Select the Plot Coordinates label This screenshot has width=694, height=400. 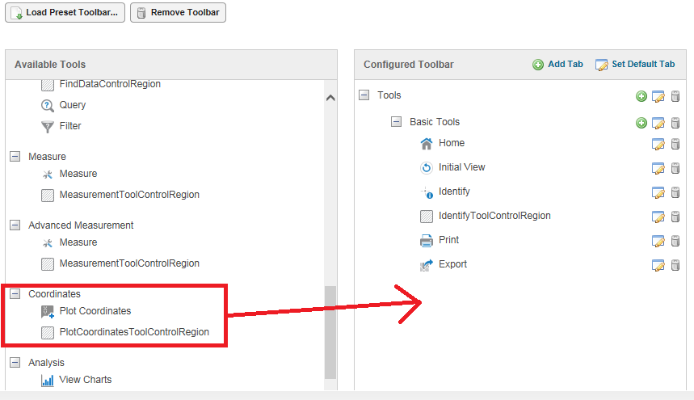95,311
